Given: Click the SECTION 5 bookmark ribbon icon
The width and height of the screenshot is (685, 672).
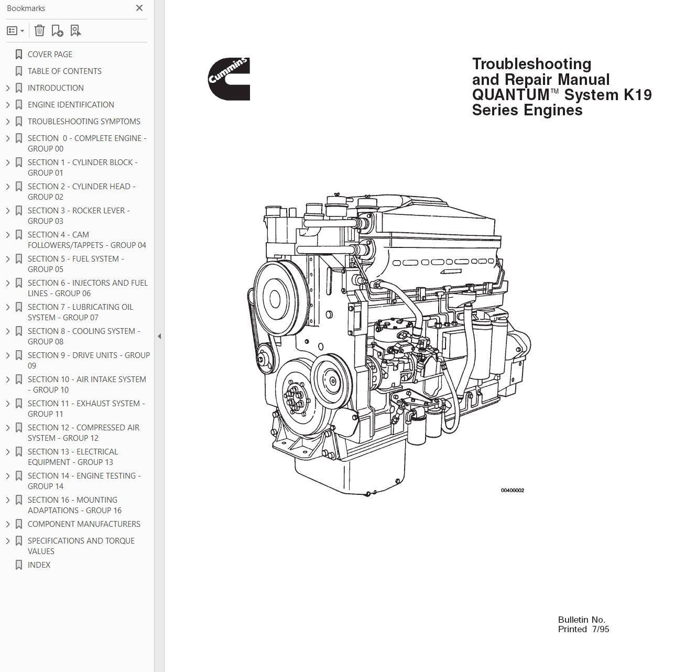Looking at the screenshot, I should (19, 259).
